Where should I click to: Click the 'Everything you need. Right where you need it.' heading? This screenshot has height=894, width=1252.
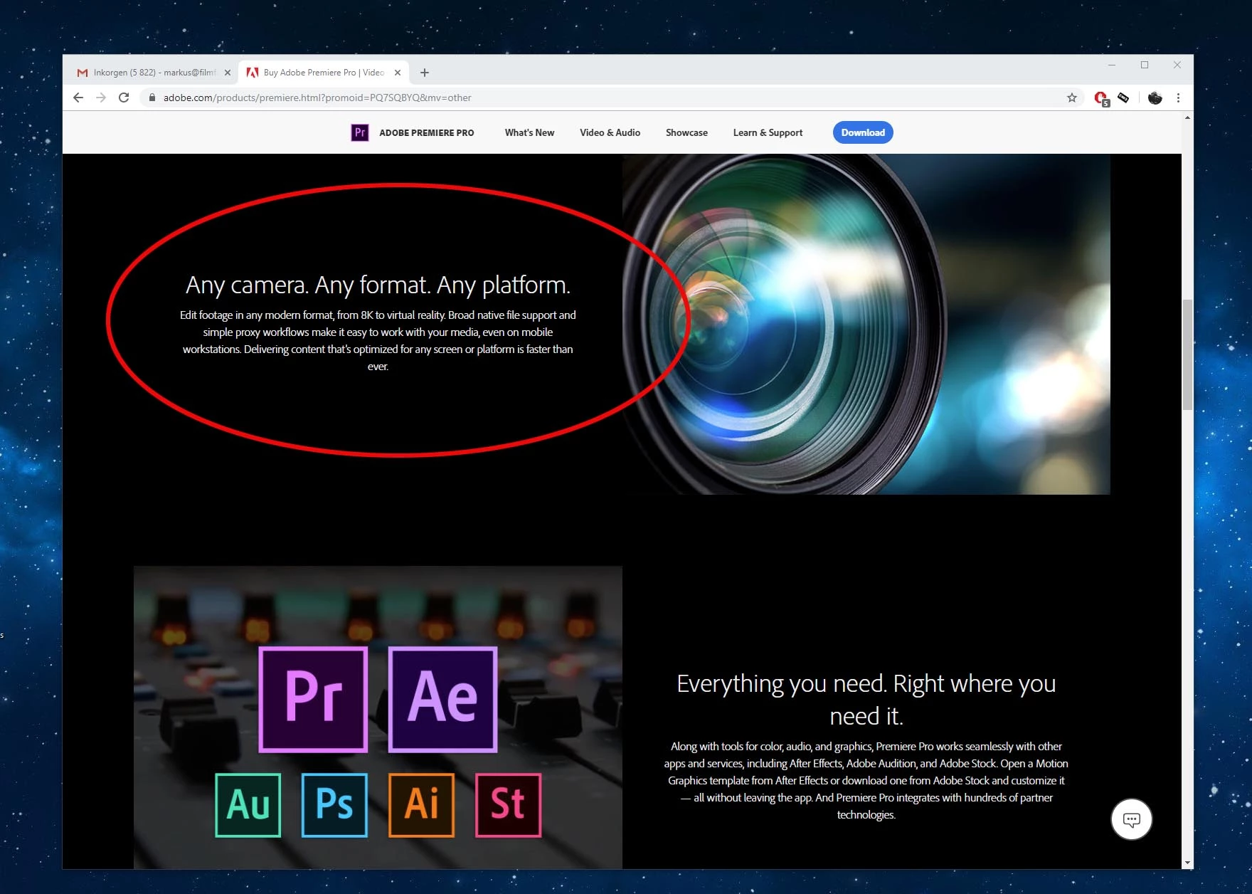pyautogui.click(x=866, y=699)
